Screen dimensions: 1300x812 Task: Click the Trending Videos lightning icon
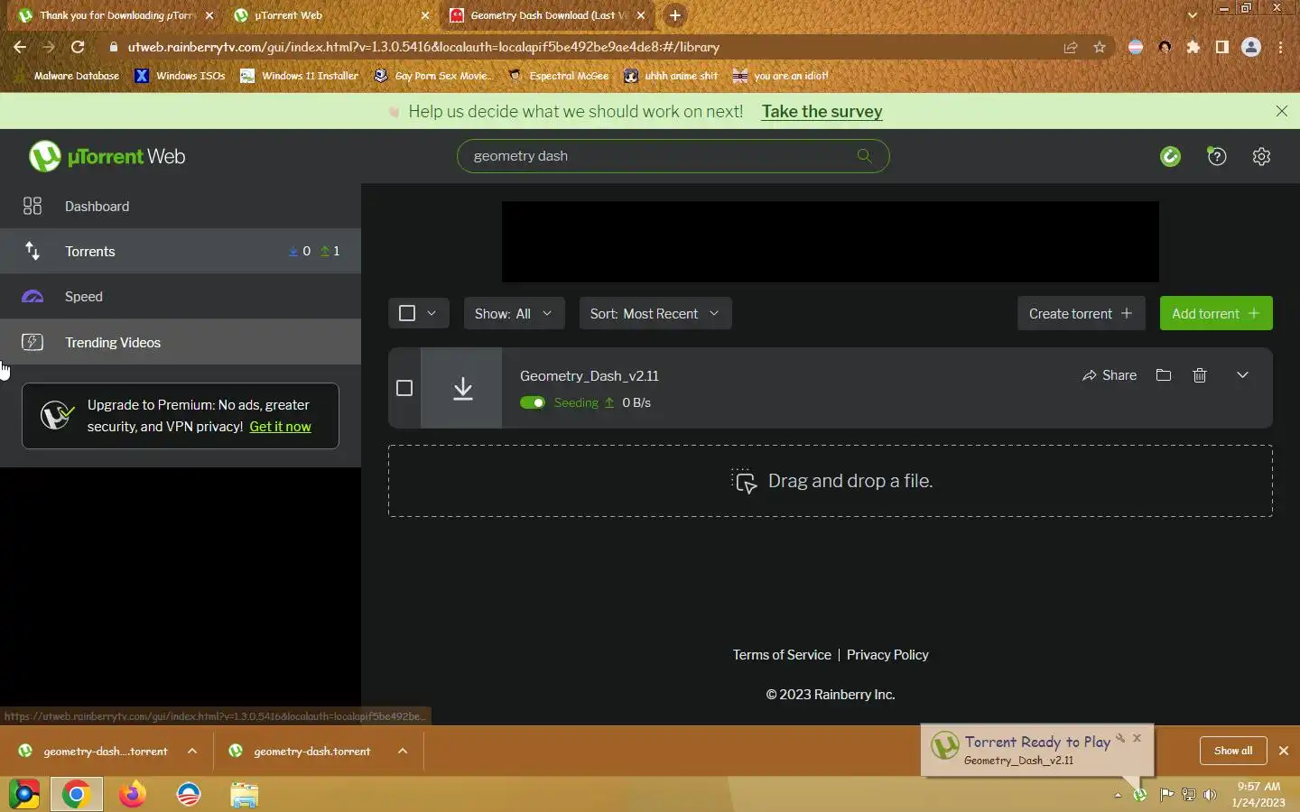pyautogui.click(x=32, y=342)
